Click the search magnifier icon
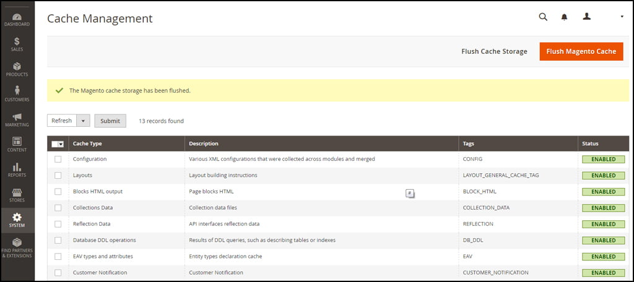 pyautogui.click(x=543, y=17)
